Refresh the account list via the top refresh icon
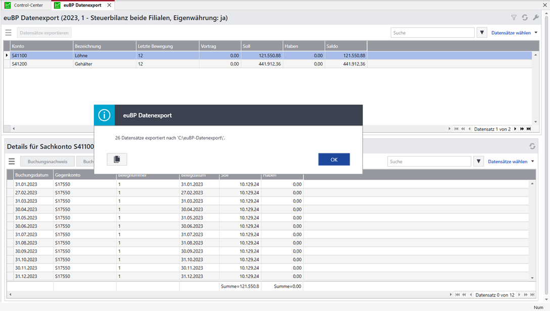Viewport: 550px width, 311px height. pos(525,18)
